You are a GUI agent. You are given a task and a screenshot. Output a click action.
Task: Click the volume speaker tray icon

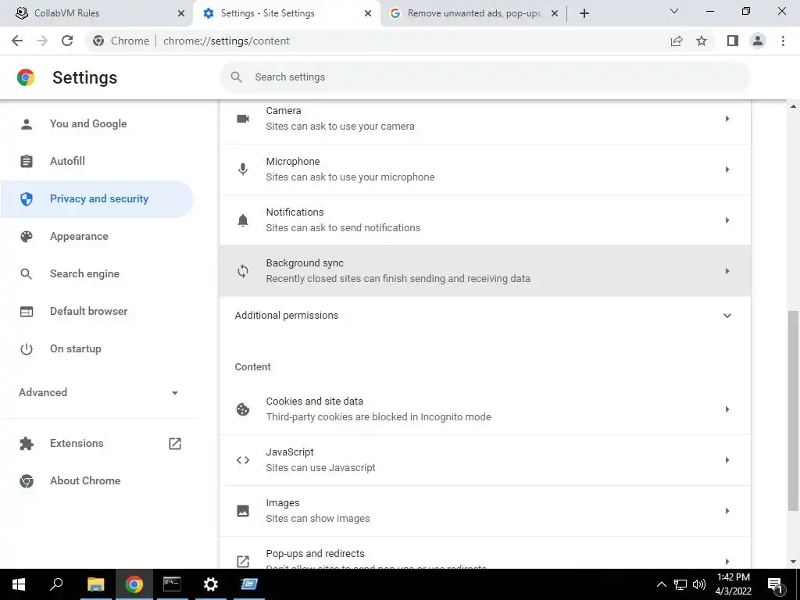(699, 584)
